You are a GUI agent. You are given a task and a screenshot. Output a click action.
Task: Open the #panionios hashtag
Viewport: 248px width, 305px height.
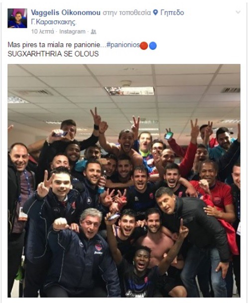point(123,45)
